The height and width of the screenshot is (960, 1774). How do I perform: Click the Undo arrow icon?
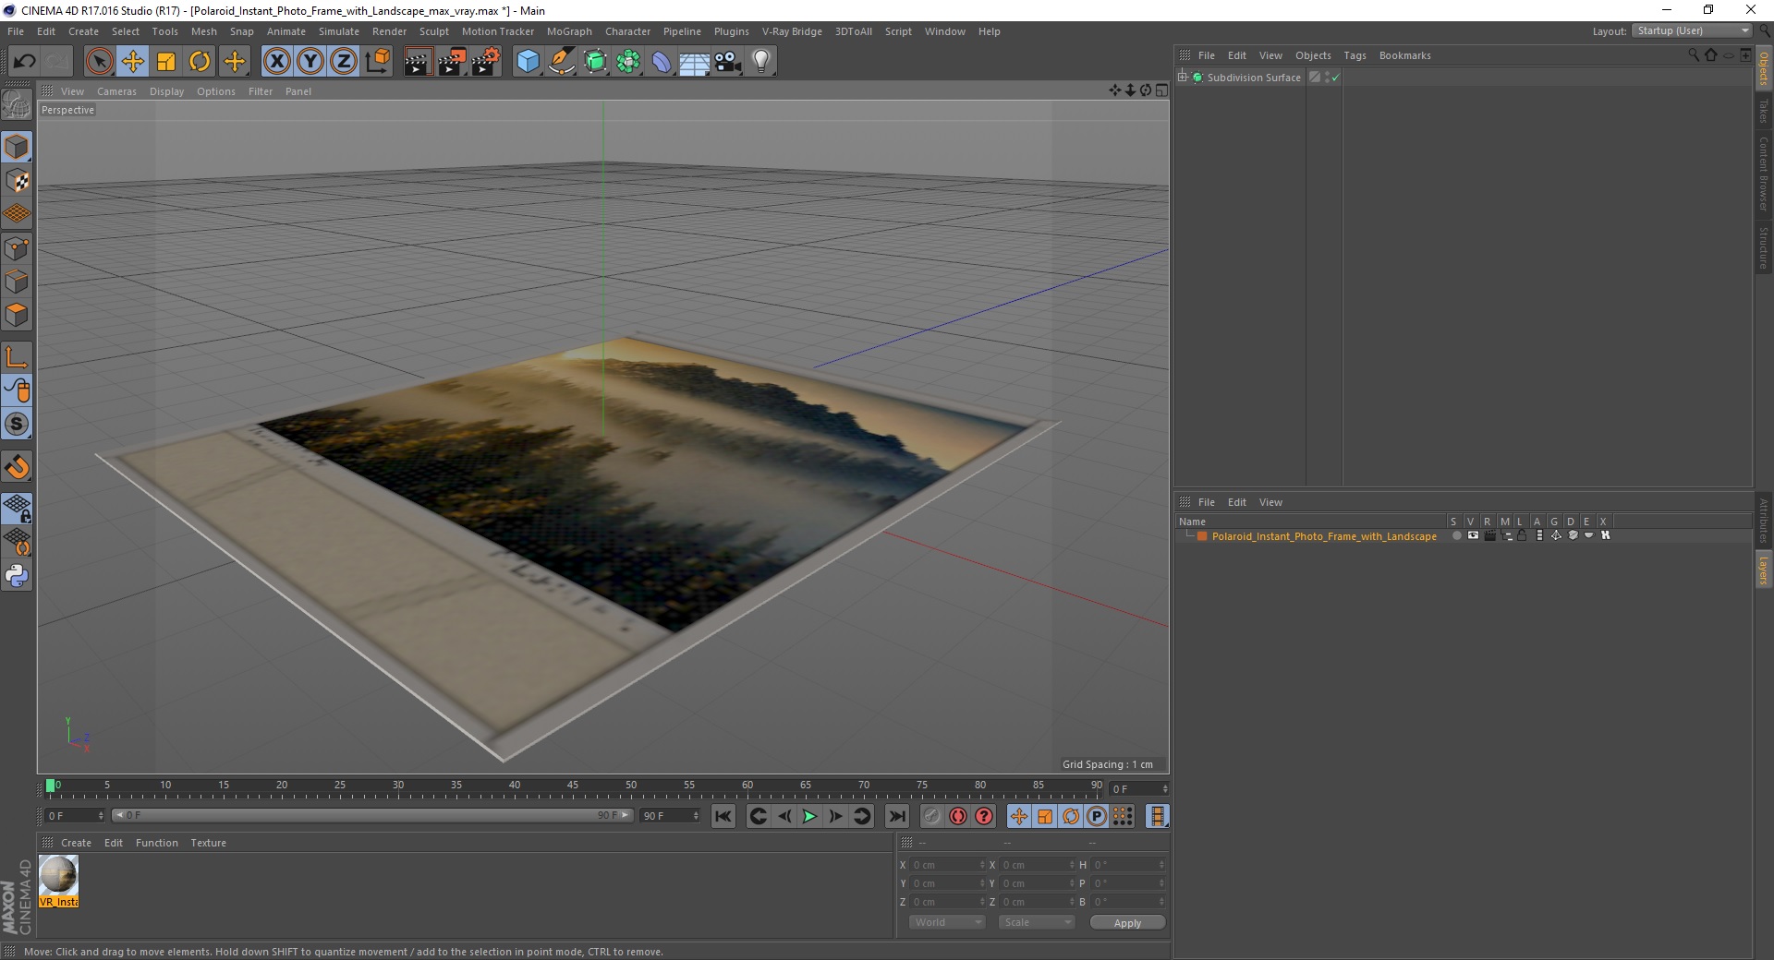pyautogui.click(x=24, y=62)
